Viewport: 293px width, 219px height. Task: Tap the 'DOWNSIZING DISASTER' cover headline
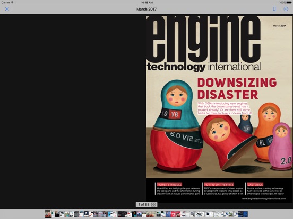click(x=237, y=89)
